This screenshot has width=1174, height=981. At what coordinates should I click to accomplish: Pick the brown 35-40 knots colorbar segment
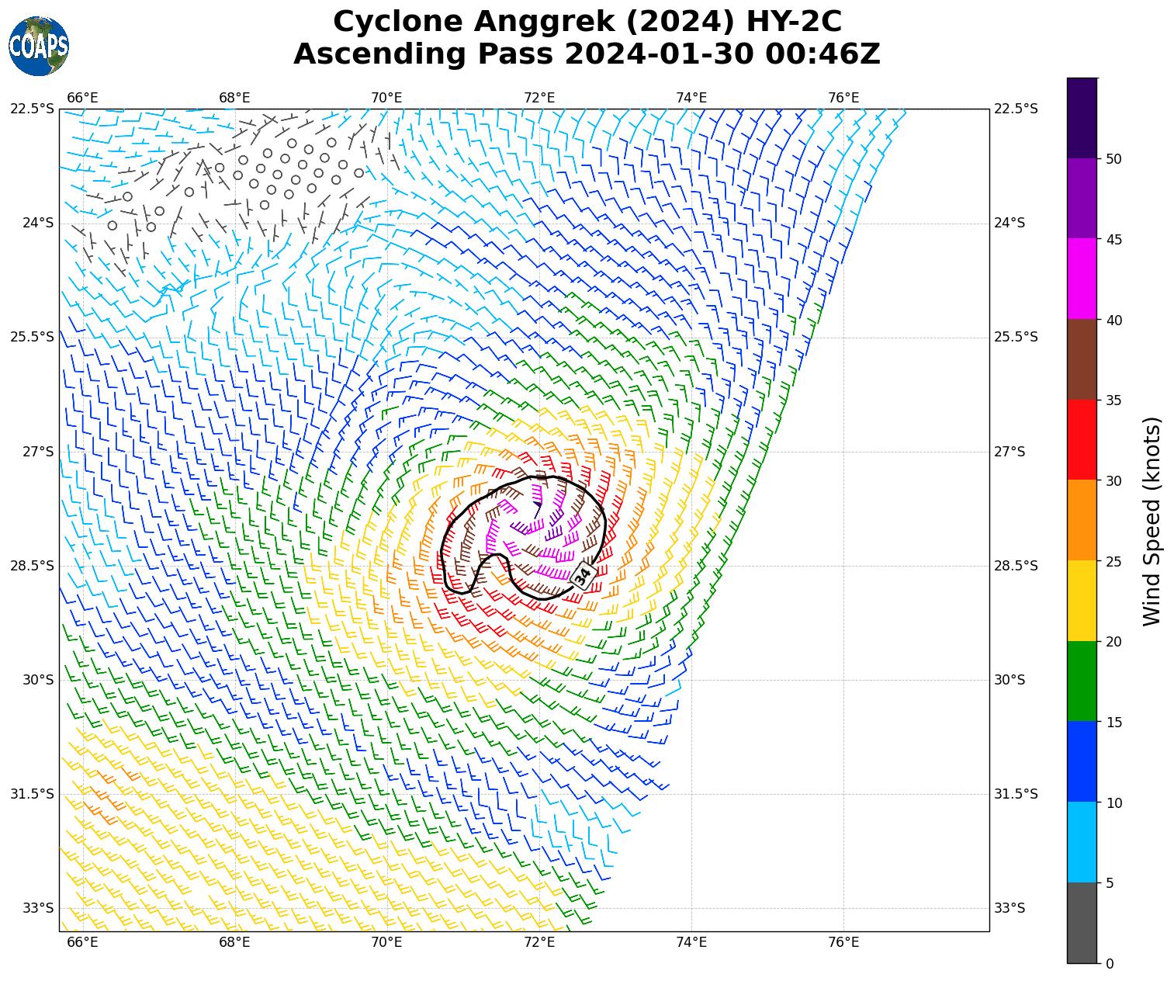click(1082, 359)
